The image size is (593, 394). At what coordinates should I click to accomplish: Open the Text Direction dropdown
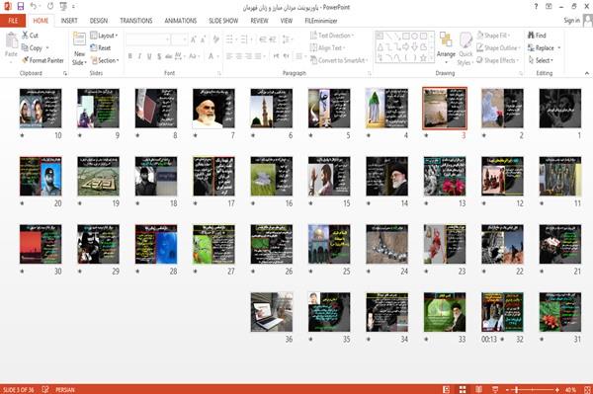click(x=332, y=36)
